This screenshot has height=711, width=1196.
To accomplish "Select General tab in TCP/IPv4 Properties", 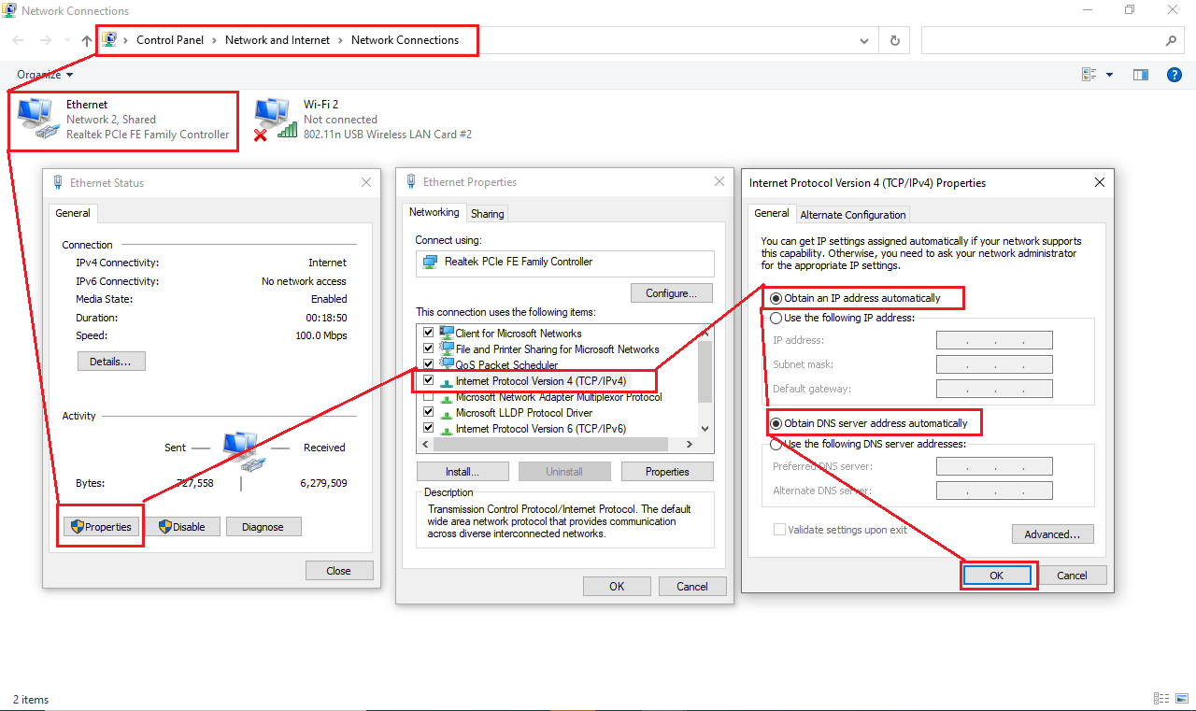I will click(772, 213).
